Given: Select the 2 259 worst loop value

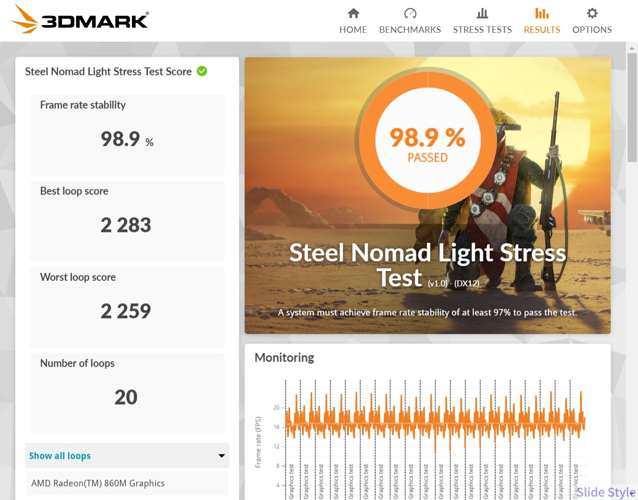Looking at the screenshot, I should click(x=126, y=311).
